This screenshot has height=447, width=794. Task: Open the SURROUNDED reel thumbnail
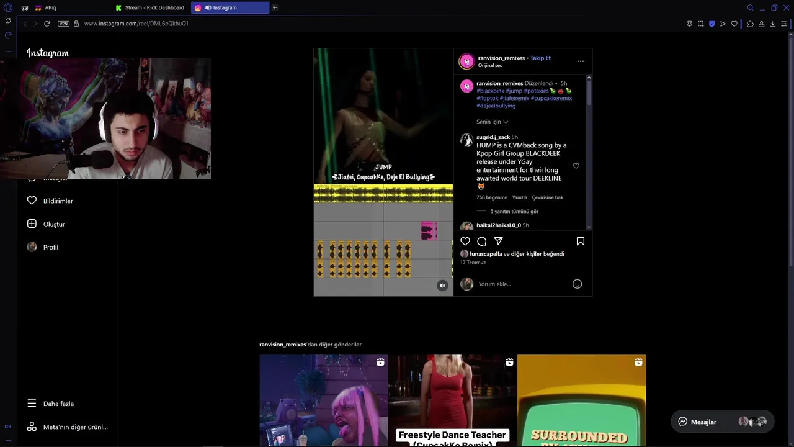coord(581,400)
